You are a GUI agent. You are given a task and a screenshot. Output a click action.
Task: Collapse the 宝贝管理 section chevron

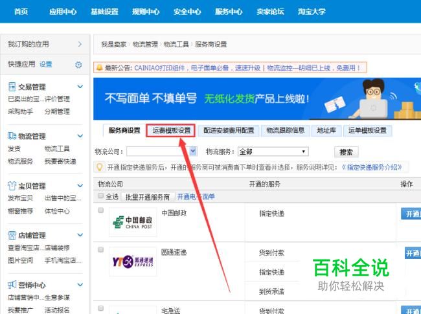[x=80, y=185]
